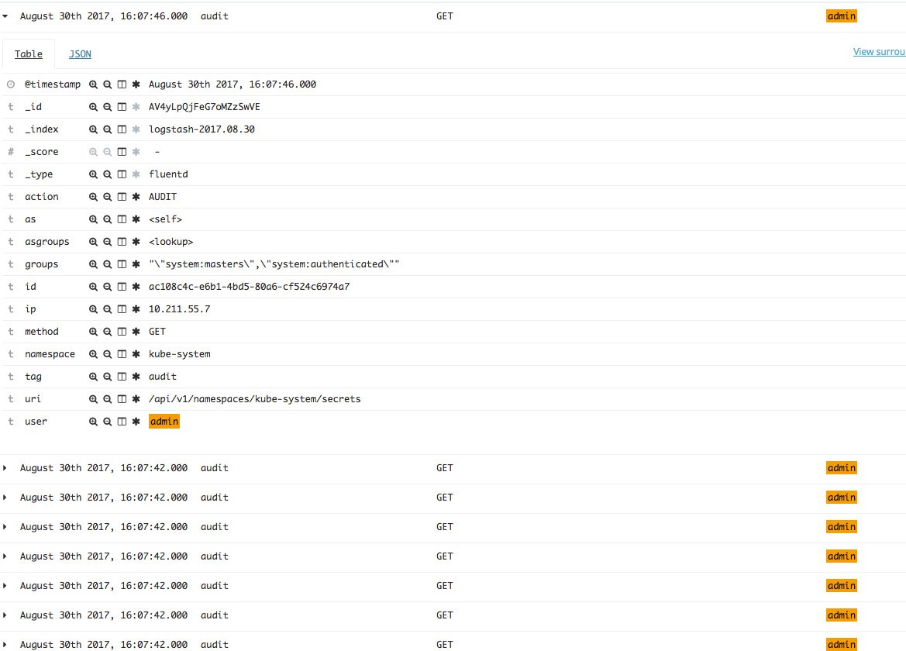Image resolution: width=906 pixels, height=651 pixels.
Task: Expand sixth 16:07:42.000 audit entry
Action: (x=5, y=615)
